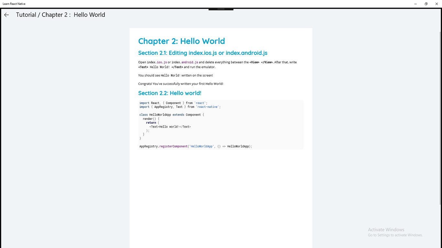Click the "return (" code line
Viewport: 442px width, 248px height.
(x=153, y=123)
